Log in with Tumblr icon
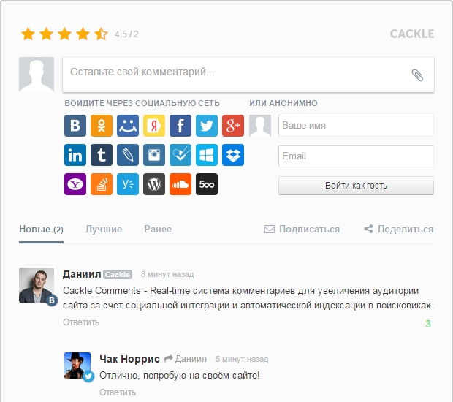Screen dimensions: 453x402 (x=102, y=155)
